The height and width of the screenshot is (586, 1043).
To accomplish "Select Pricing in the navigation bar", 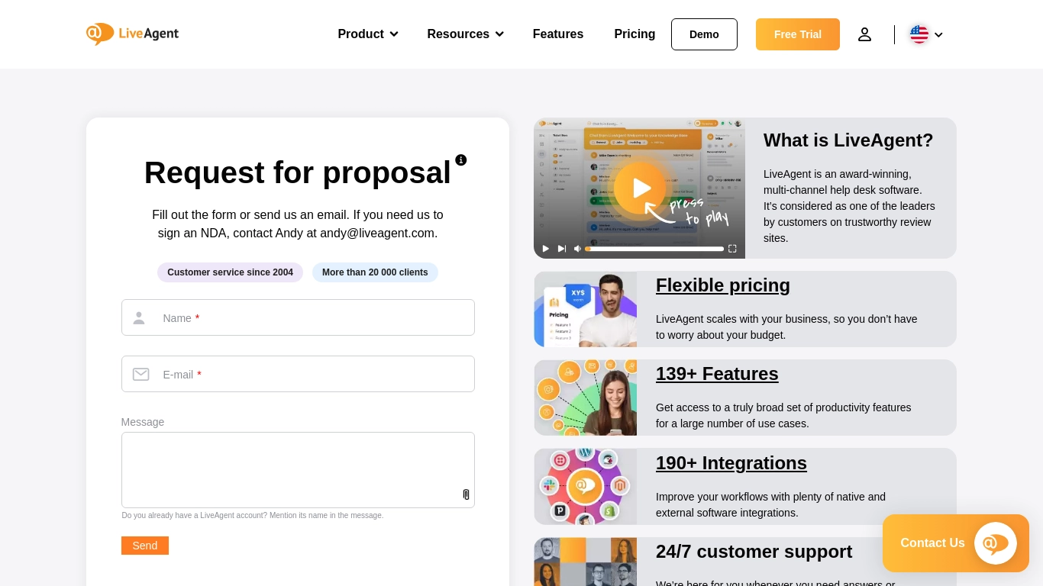I will 635,34.
